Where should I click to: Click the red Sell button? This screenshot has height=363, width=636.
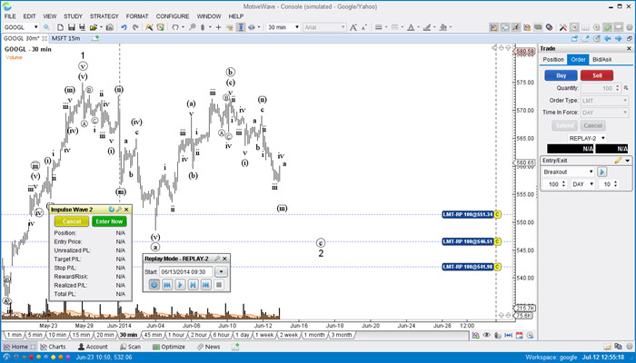click(x=597, y=75)
